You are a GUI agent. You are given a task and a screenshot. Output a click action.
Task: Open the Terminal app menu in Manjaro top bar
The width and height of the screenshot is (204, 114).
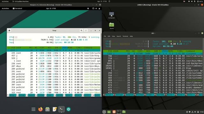[17, 9]
